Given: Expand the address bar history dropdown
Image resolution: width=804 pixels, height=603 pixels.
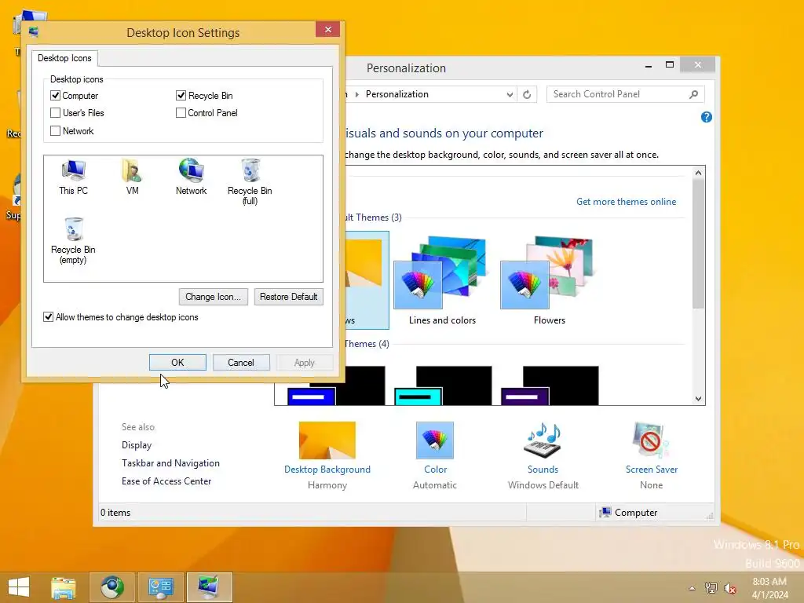Looking at the screenshot, I should (510, 94).
